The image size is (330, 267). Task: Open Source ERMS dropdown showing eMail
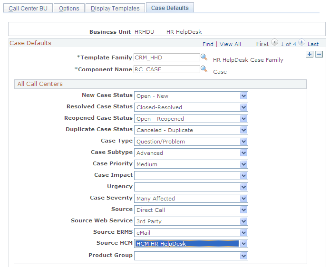[x=191, y=232]
